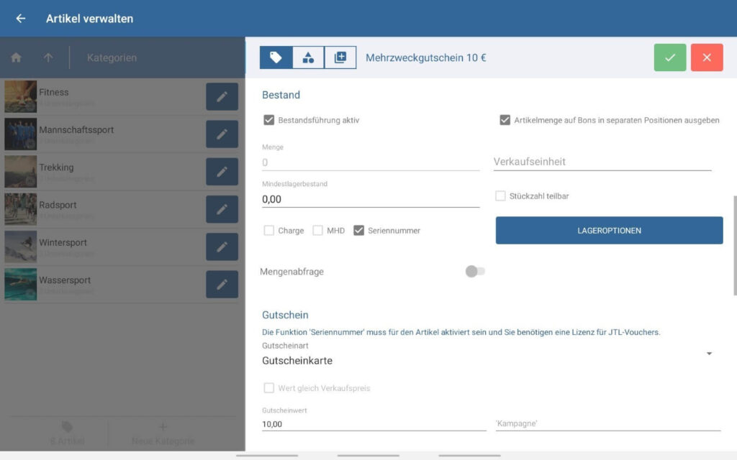Uncheck Bestandsführung aktiv checkbox

point(269,120)
